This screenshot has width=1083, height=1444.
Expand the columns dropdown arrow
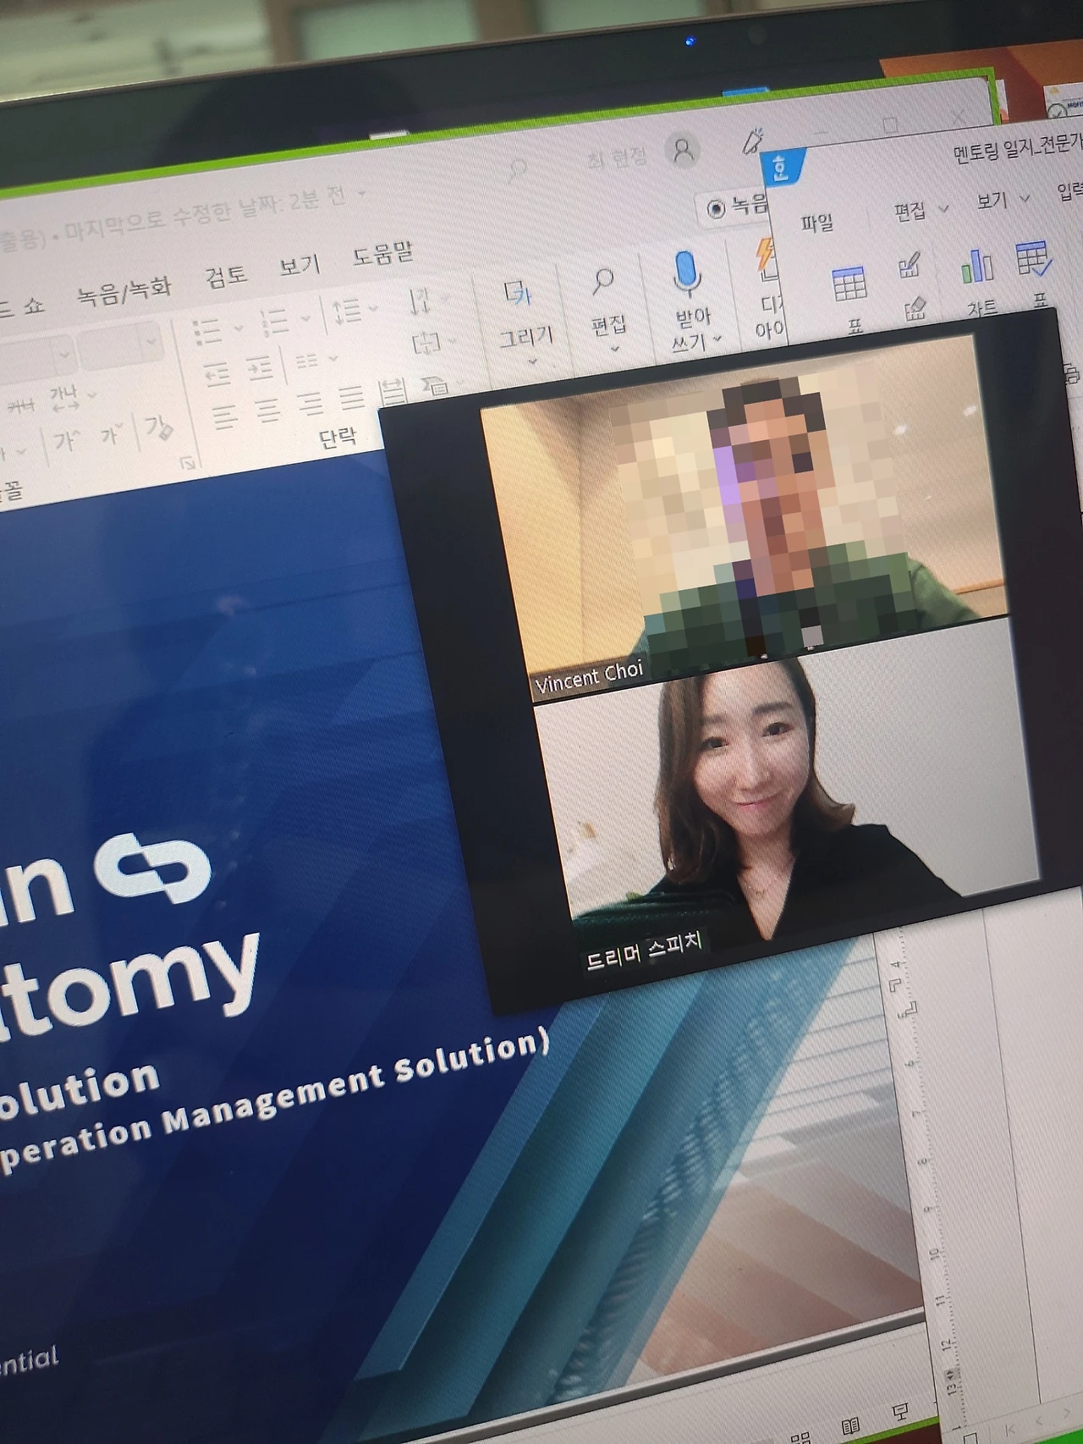pos(333,358)
